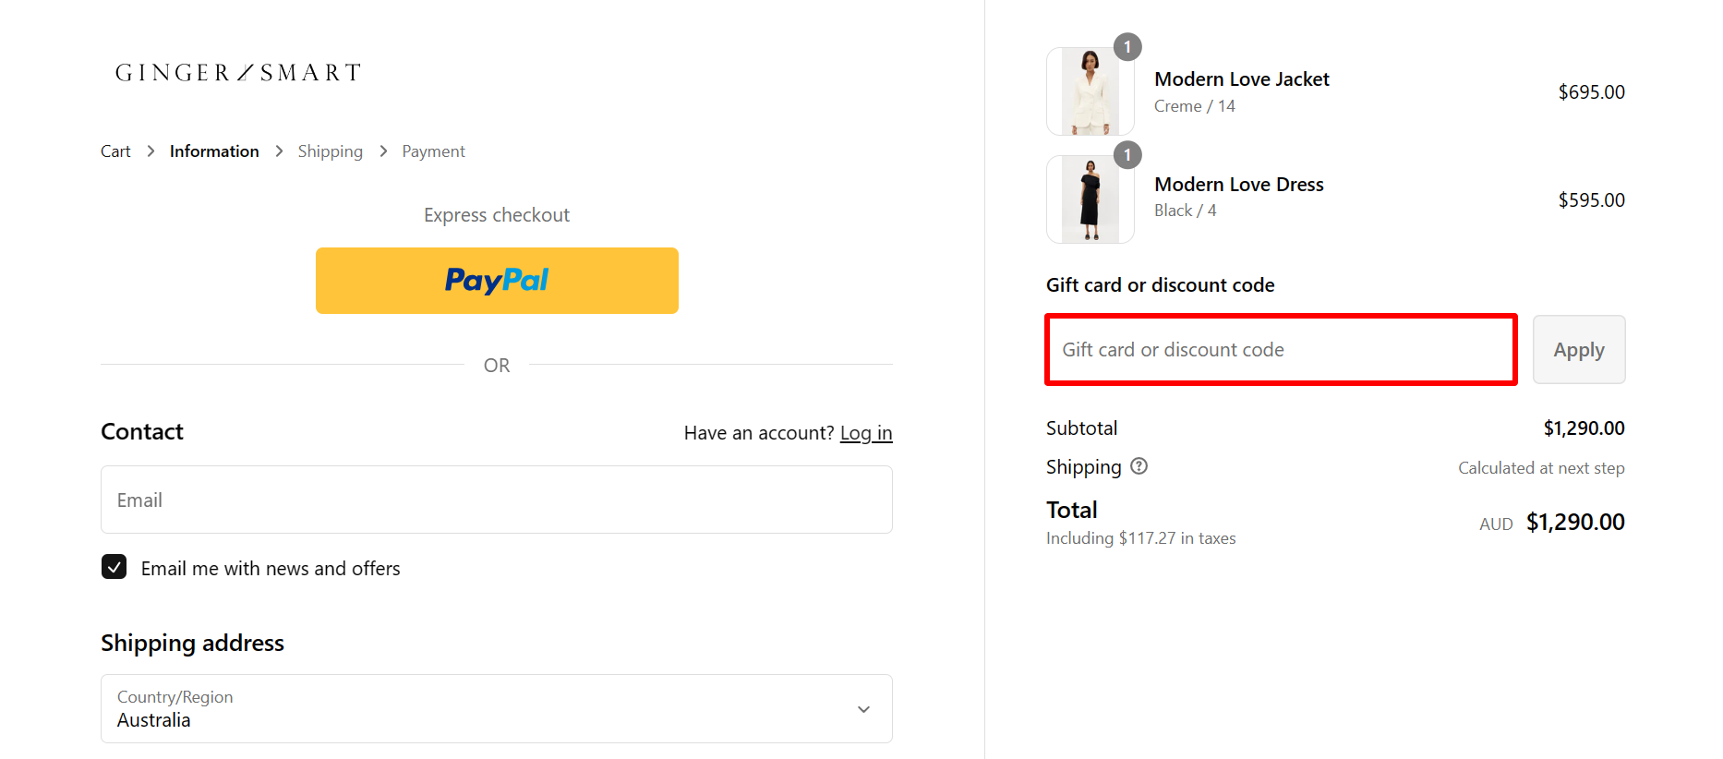Click the shipping help question mark icon
The image size is (1723, 759).
coord(1139,466)
